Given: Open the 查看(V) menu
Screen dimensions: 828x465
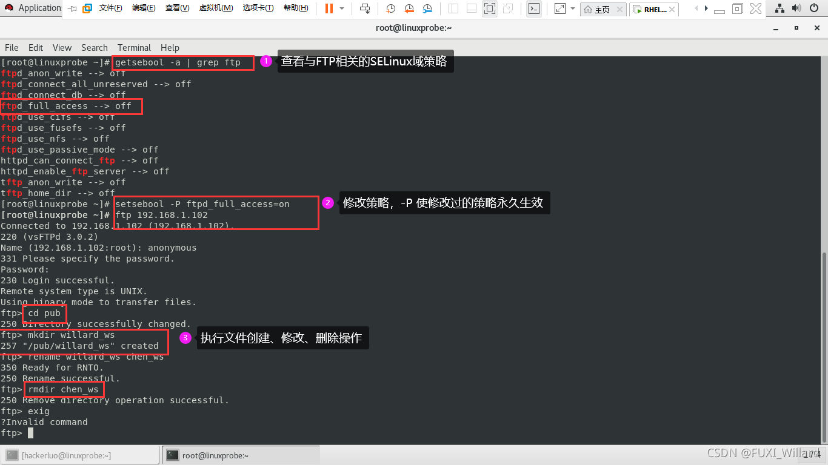Looking at the screenshot, I should pos(177,8).
